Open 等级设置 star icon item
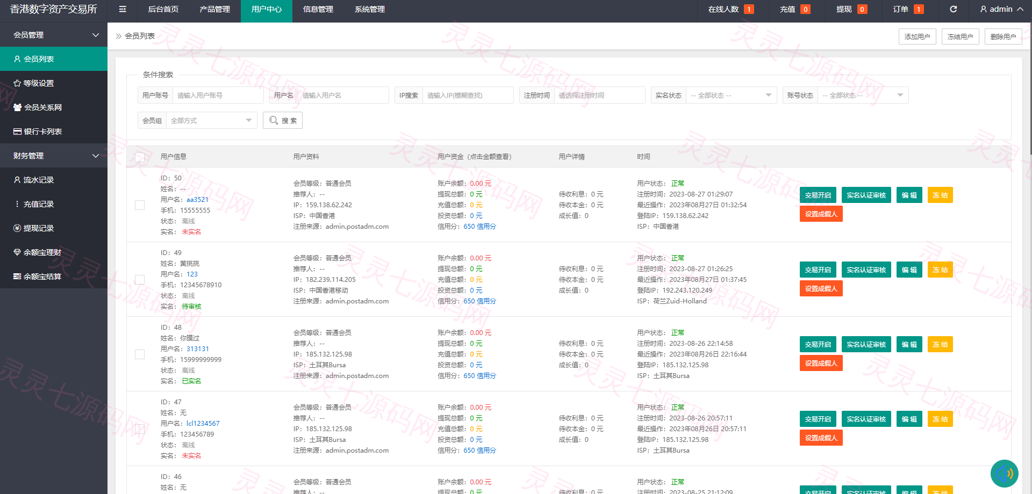Image resolution: width=1032 pixels, height=494 pixels. point(54,83)
